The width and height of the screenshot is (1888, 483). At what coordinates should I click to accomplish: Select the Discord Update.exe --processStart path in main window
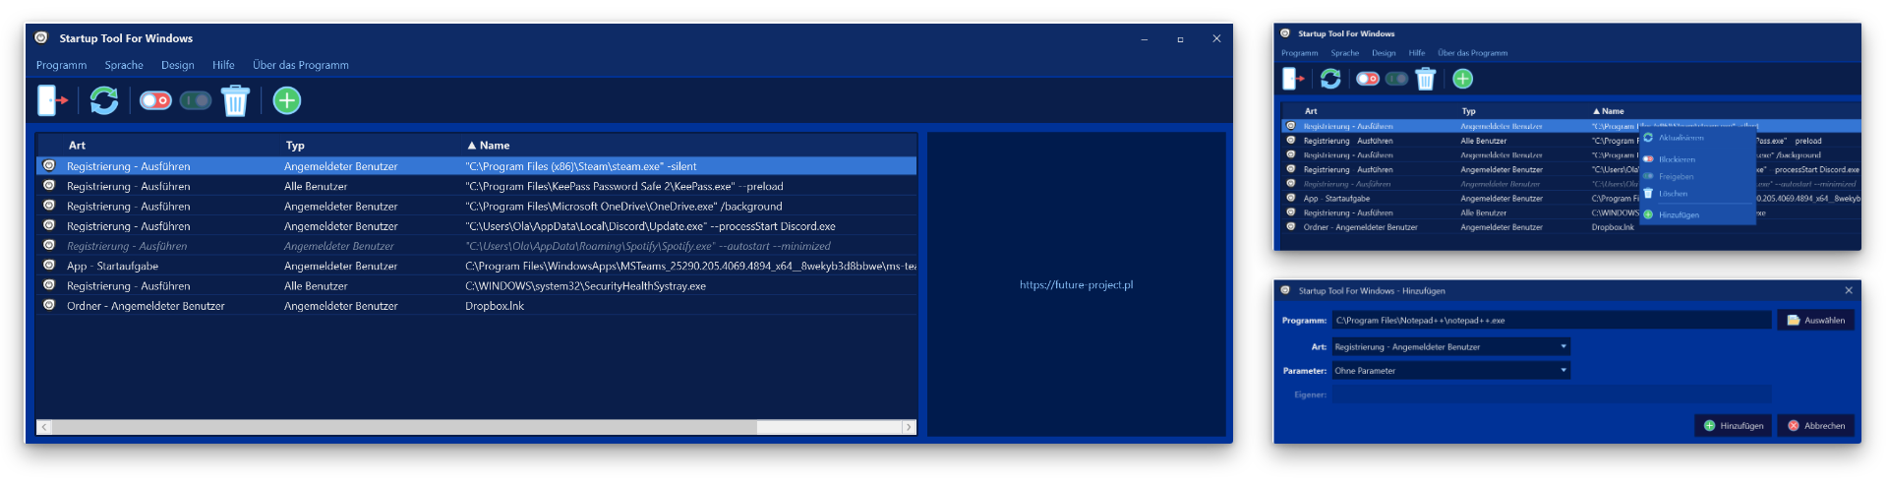point(650,225)
